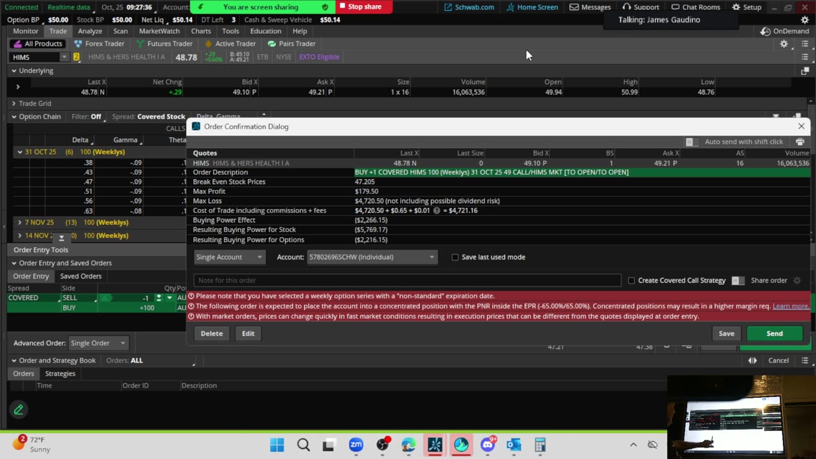Viewport: 816px width, 459px height.
Task: Open the Pairs Trader view
Action: coord(291,44)
